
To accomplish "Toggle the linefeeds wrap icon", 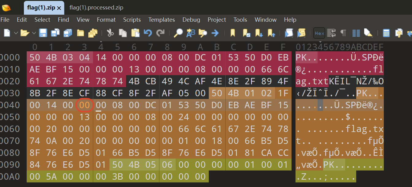I will click(x=331, y=33).
